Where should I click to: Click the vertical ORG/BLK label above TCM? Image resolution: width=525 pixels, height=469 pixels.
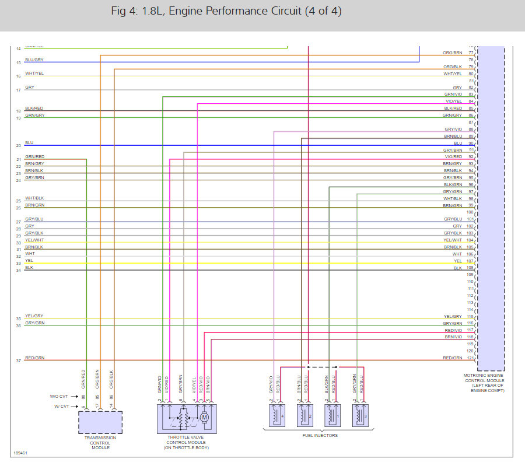[111, 379]
